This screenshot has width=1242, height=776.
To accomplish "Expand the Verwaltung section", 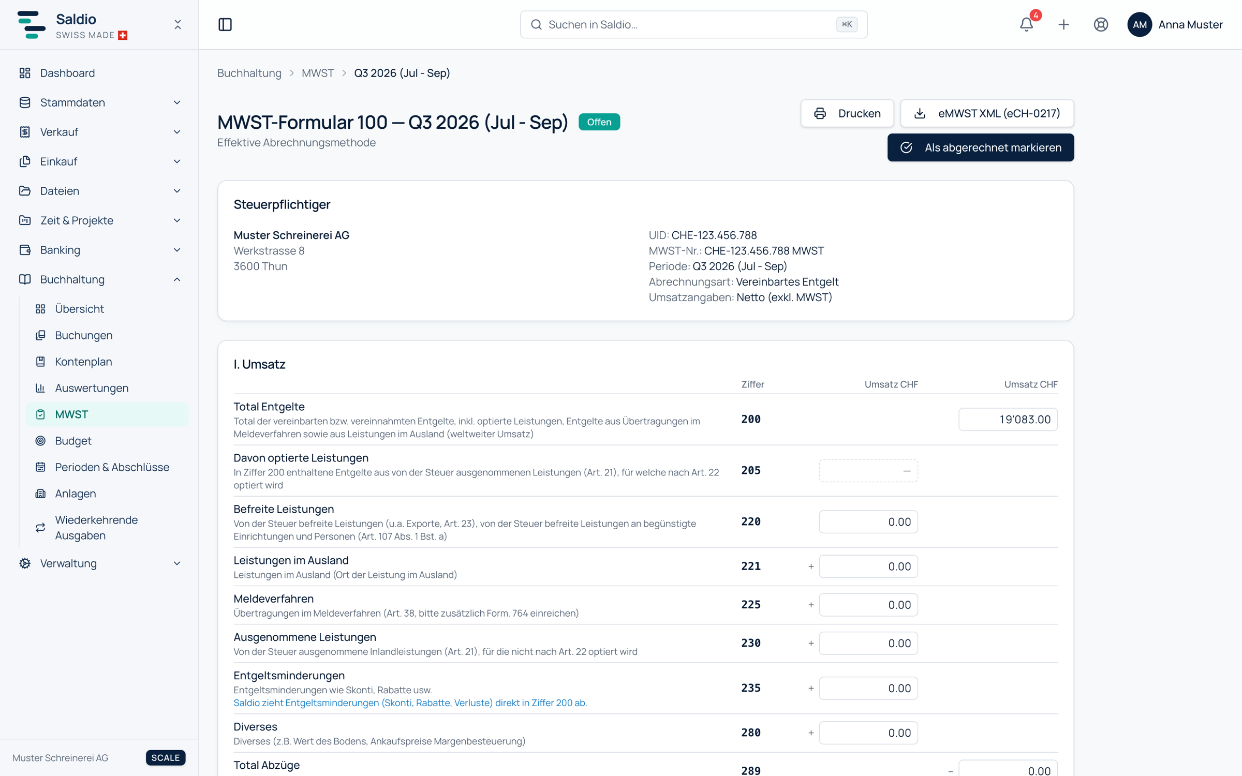I will coord(99,563).
